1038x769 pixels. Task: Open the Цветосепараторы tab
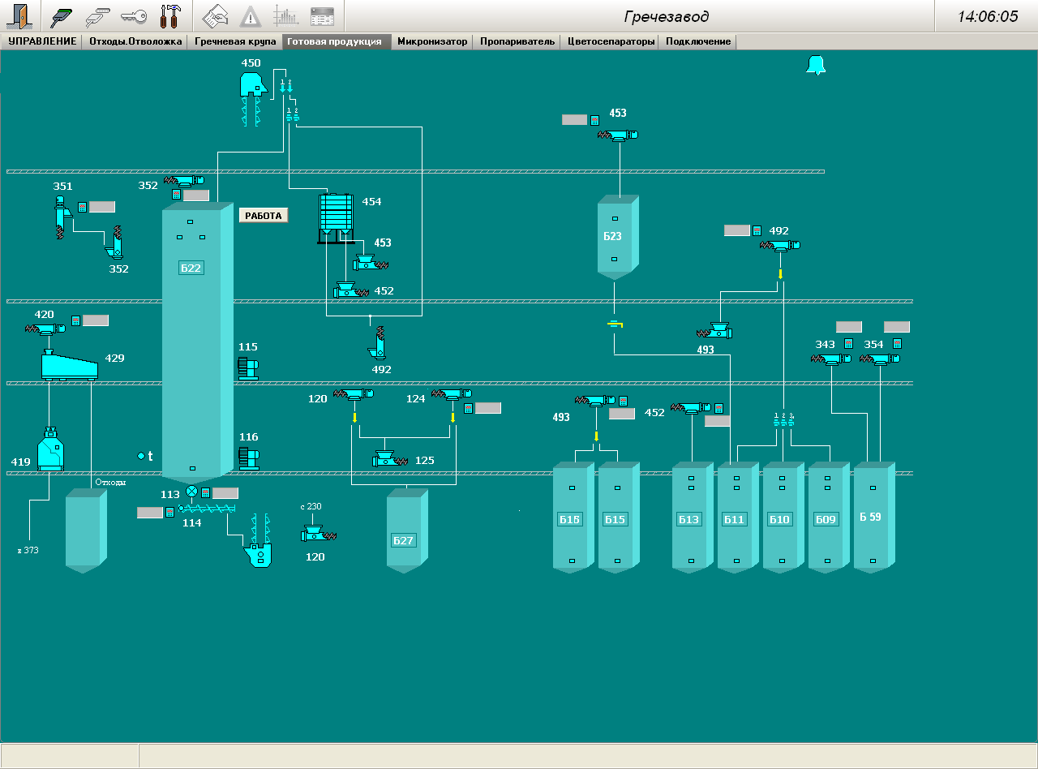click(611, 41)
